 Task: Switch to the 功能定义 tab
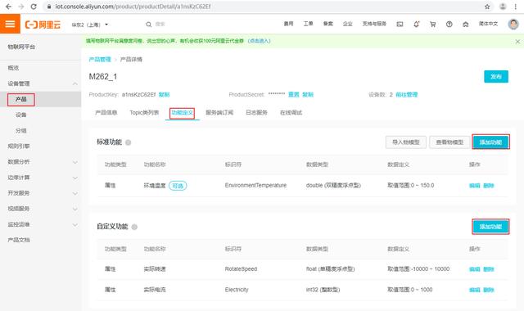182,113
